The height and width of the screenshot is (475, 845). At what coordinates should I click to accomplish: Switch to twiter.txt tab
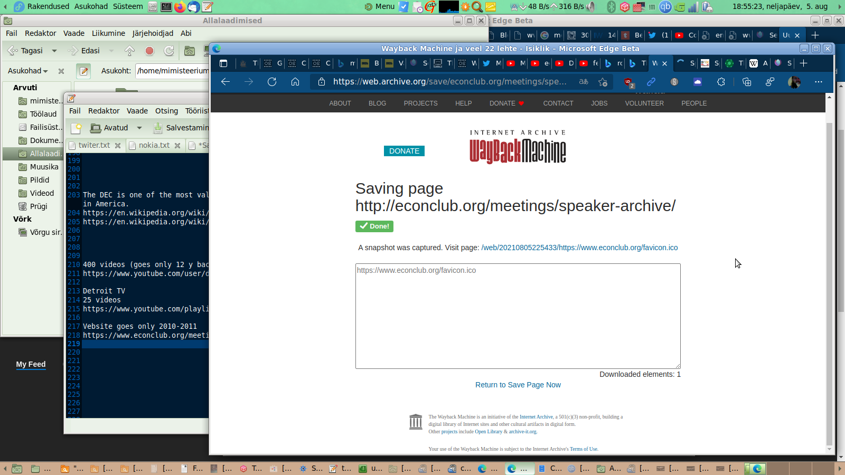[x=94, y=145]
